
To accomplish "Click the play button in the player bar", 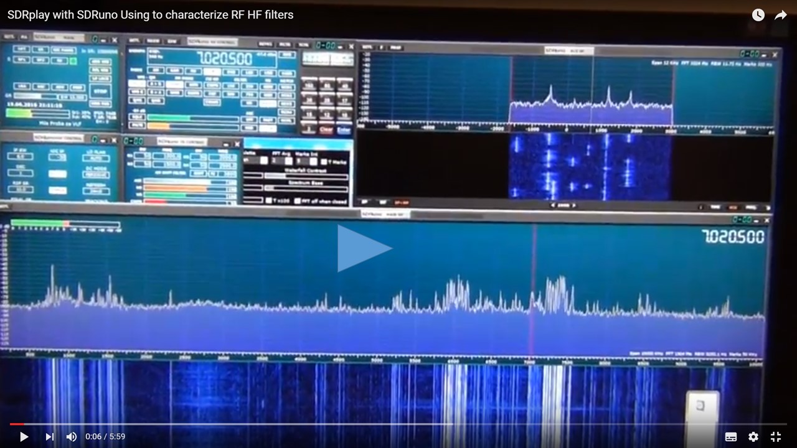I will [24, 437].
